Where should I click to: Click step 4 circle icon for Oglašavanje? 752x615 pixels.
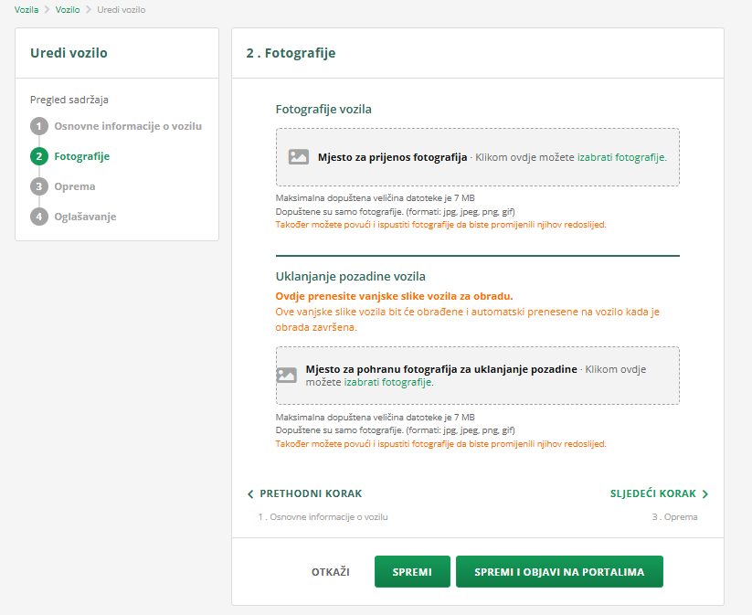click(x=39, y=217)
